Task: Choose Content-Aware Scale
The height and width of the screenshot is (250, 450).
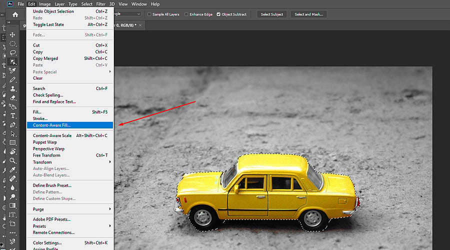Action: point(70,135)
